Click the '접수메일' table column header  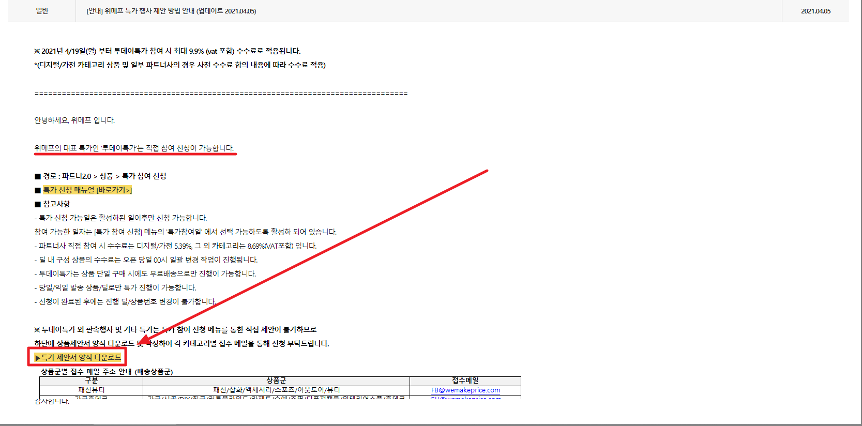point(465,381)
